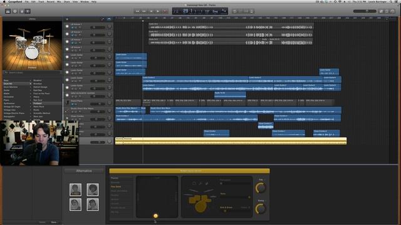Mute the Clean Combo track
The height and width of the screenshot is (225, 401).
pyautogui.click(x=73, y=119)
